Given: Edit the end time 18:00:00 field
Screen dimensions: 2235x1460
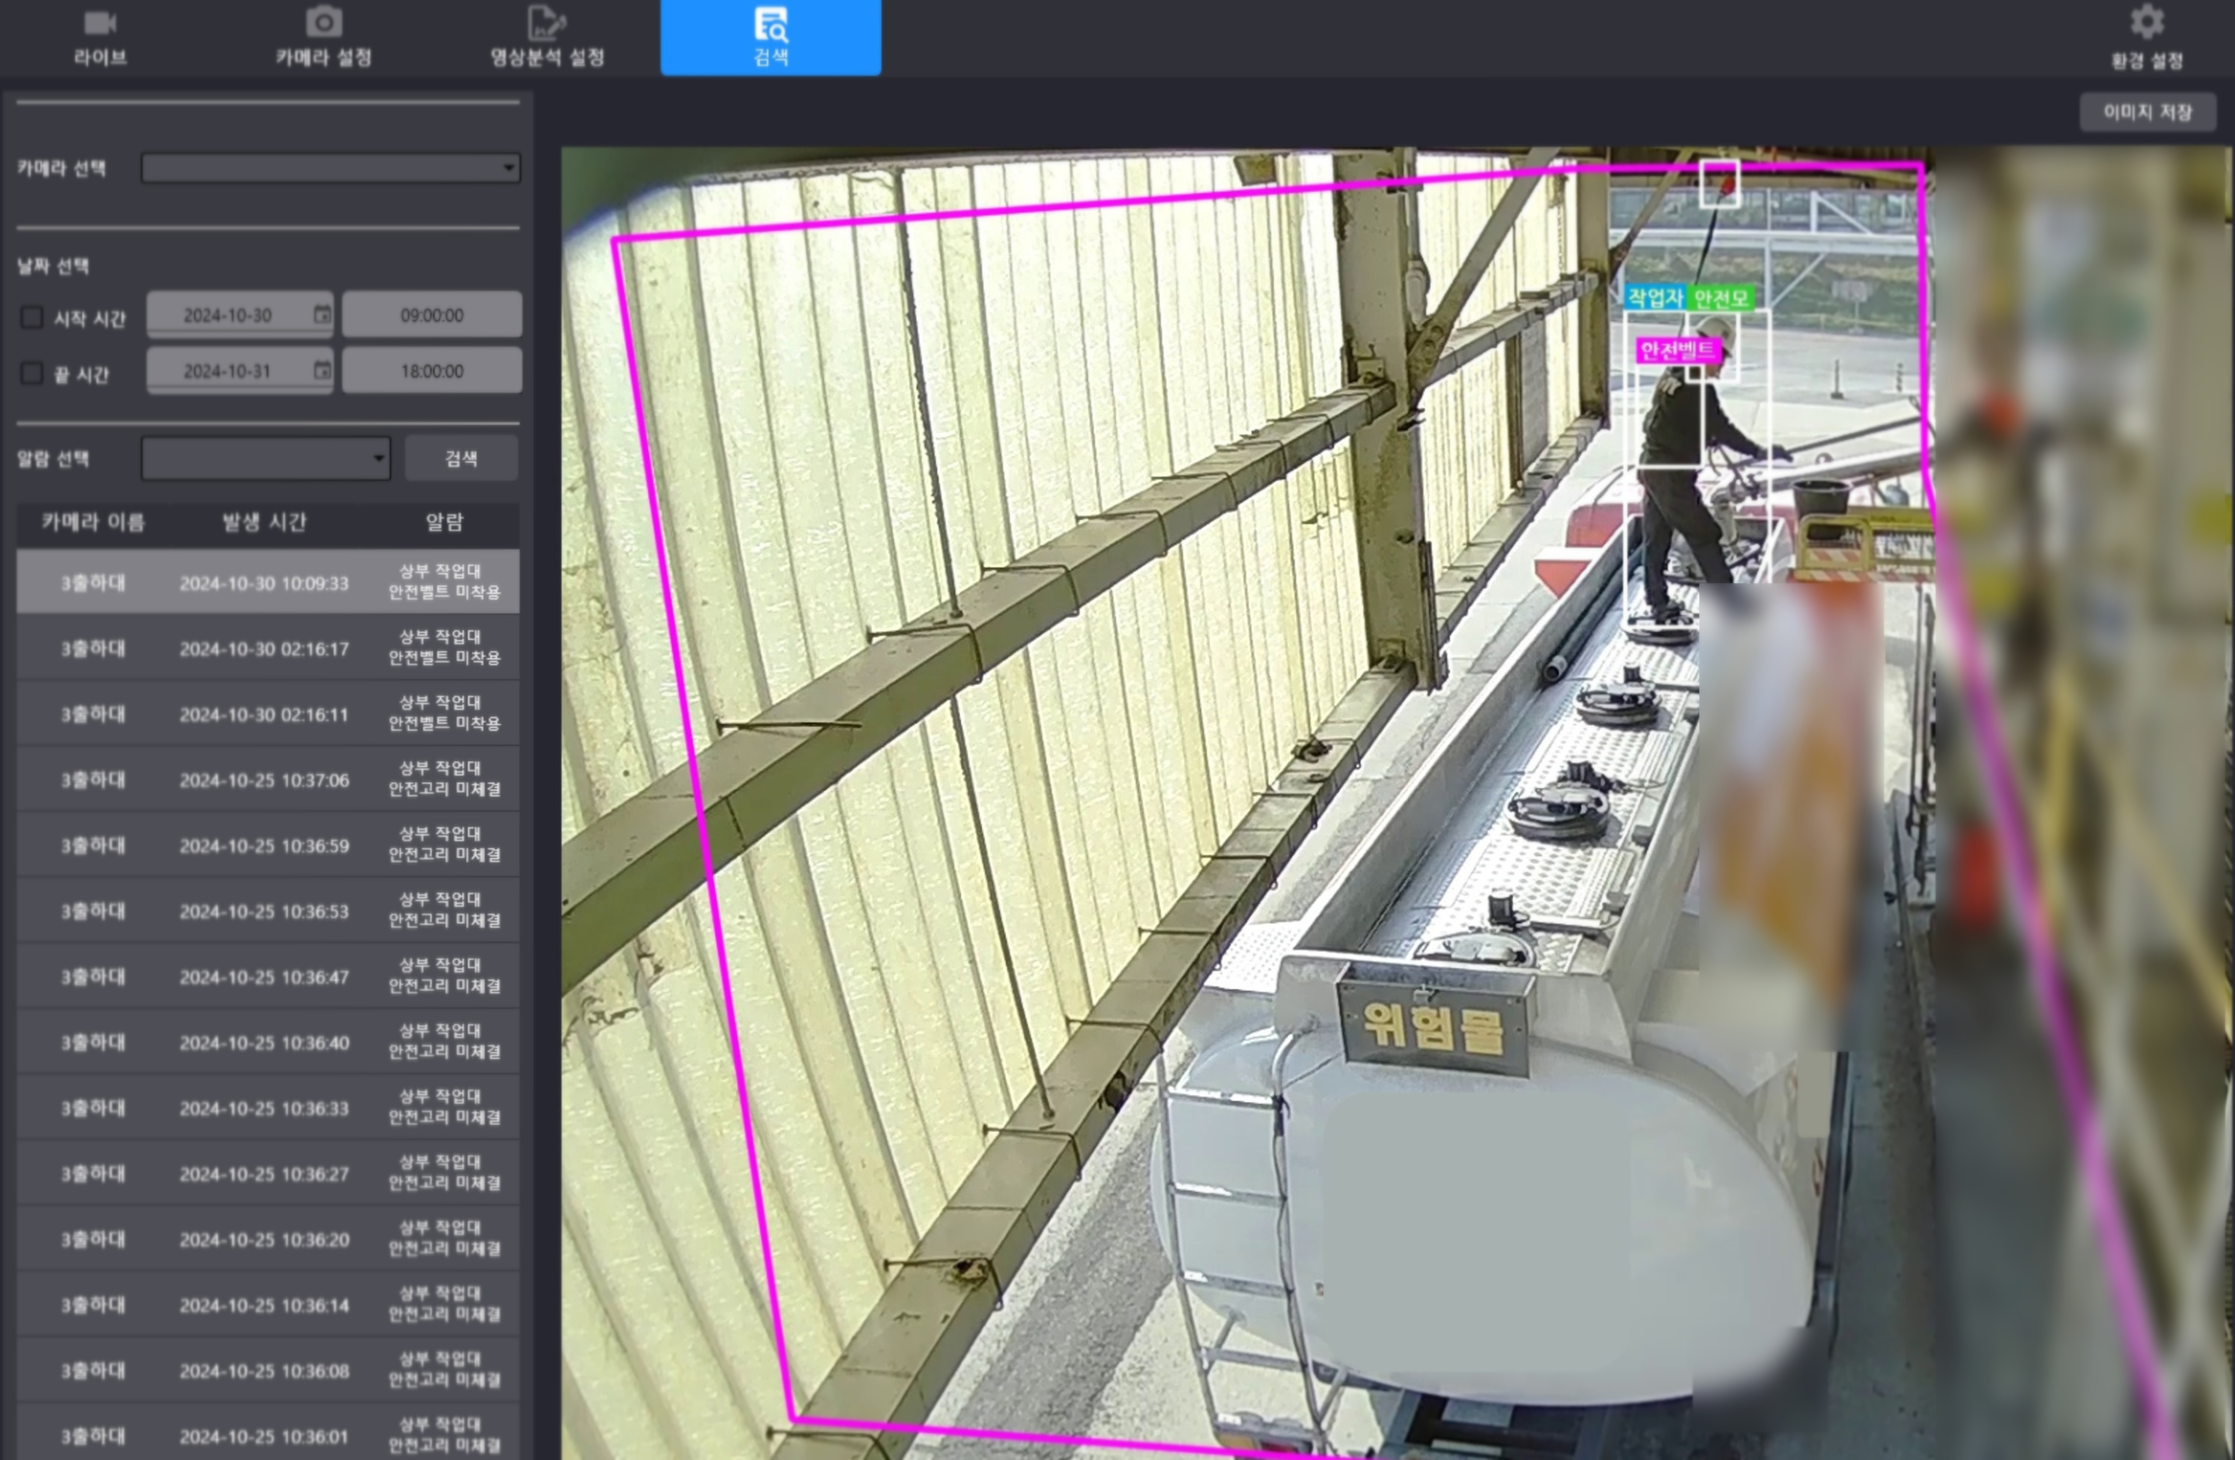Looking at the screenshot, I should pos(432,371).
